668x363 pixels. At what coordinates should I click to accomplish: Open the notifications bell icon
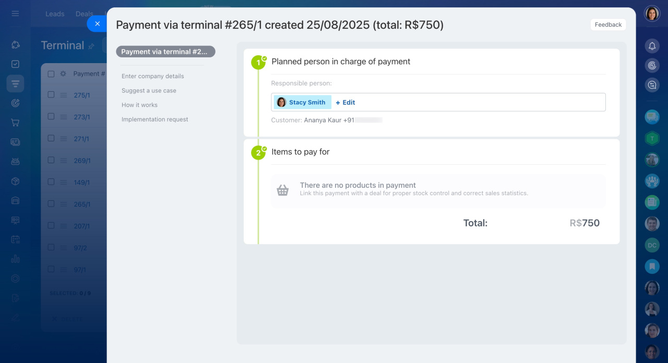[x=652, y=46]
